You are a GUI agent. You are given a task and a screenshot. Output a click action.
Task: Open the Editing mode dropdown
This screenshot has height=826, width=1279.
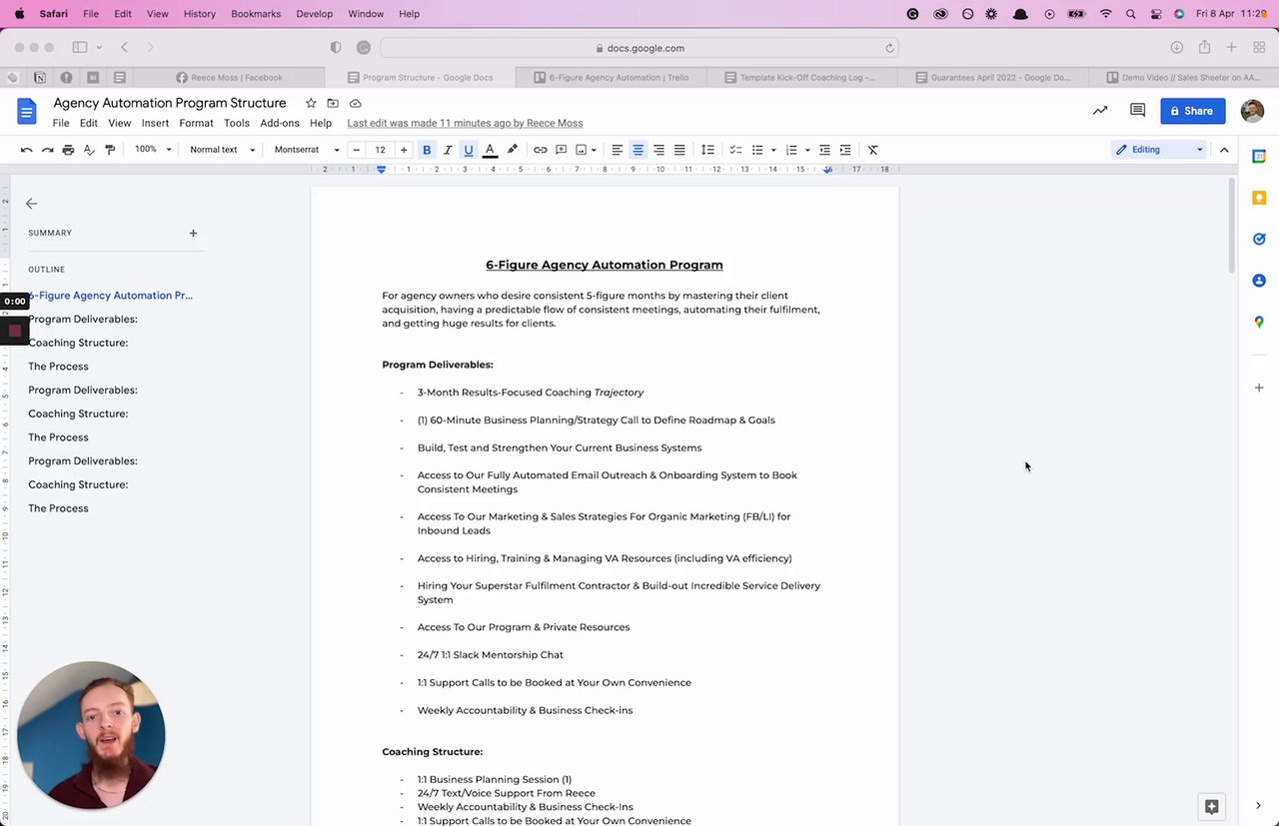pyautogui.click(x=1159, y=150)
